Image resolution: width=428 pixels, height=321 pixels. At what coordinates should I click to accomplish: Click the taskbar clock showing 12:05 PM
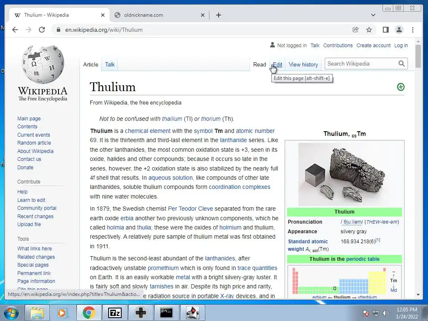tap(407, 313)
